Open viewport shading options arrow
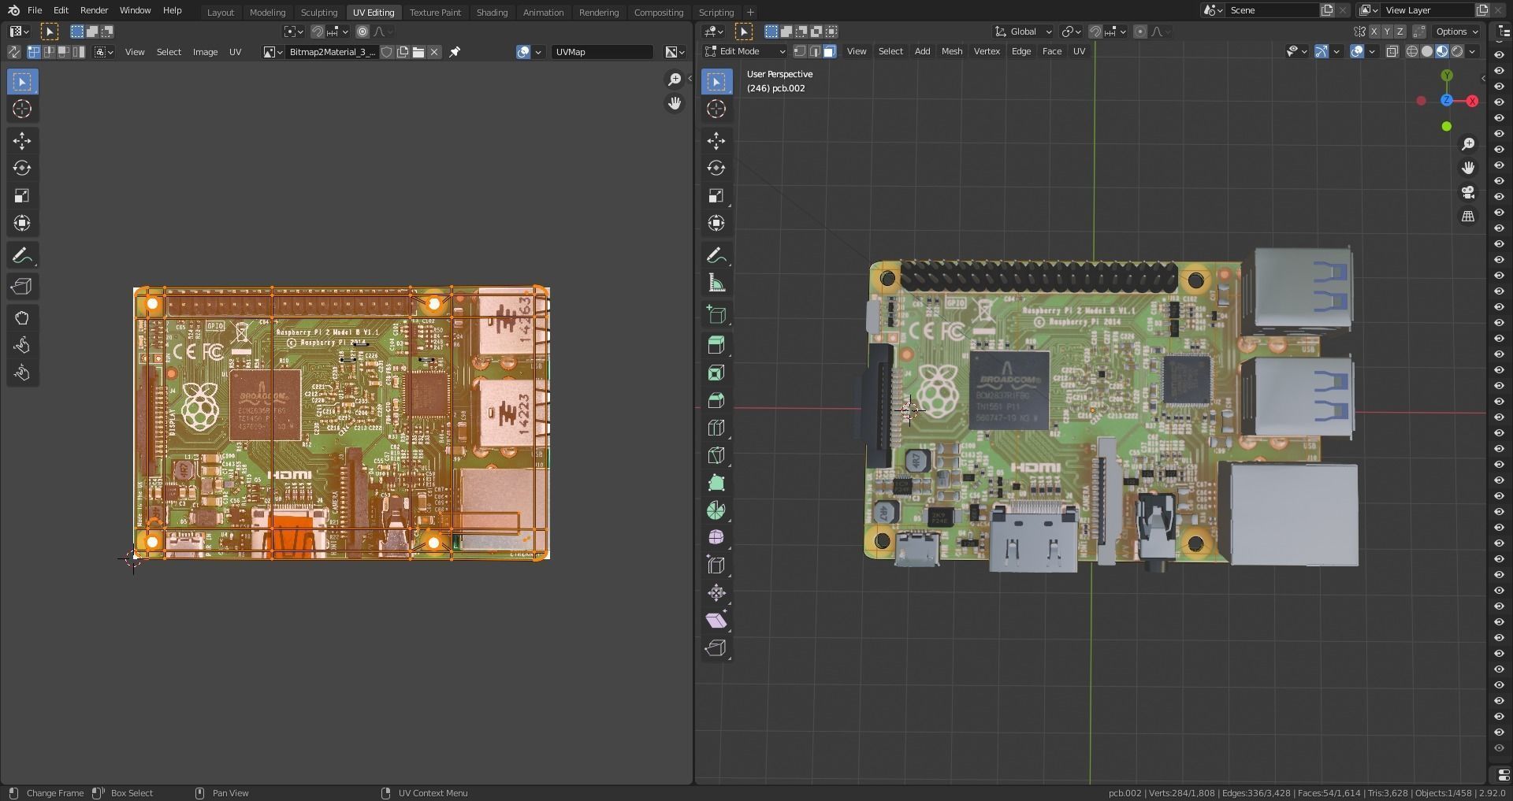Screen dimensions: 1513x801 1473,51
